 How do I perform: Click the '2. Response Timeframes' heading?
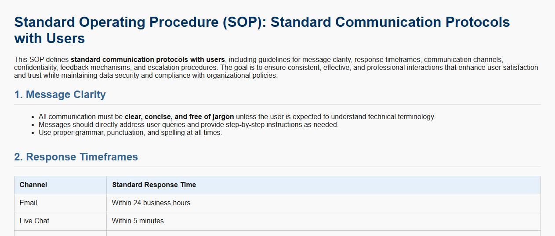pyautogui.click(x=76, y=157)
